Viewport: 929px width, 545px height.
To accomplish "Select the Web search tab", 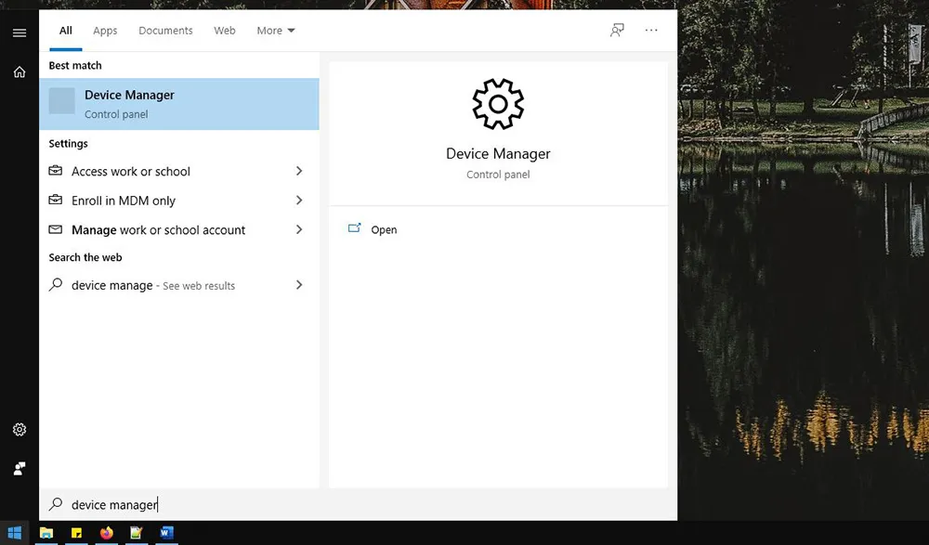I will point(225,31).
